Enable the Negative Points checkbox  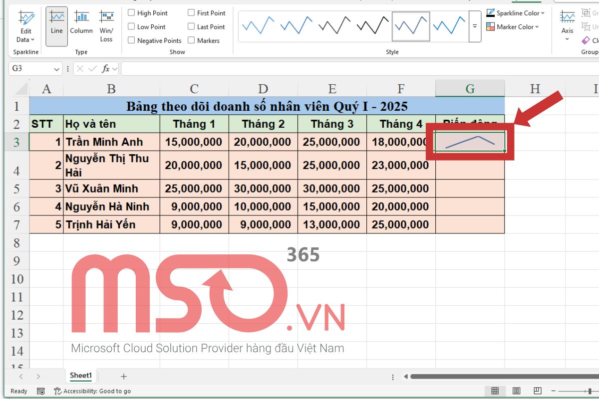coord(132,40)
